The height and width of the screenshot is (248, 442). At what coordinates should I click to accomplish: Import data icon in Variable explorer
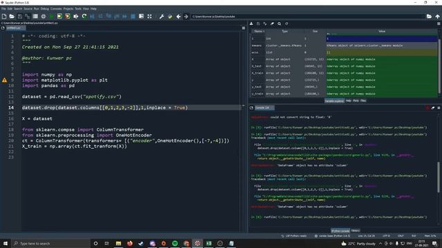(x=251, y=24)
